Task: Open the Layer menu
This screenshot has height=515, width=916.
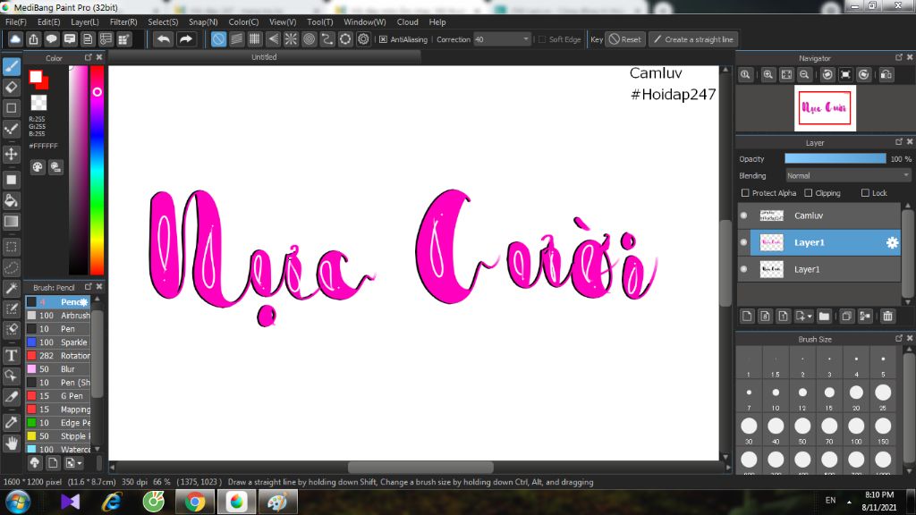Action: point(85,21)
